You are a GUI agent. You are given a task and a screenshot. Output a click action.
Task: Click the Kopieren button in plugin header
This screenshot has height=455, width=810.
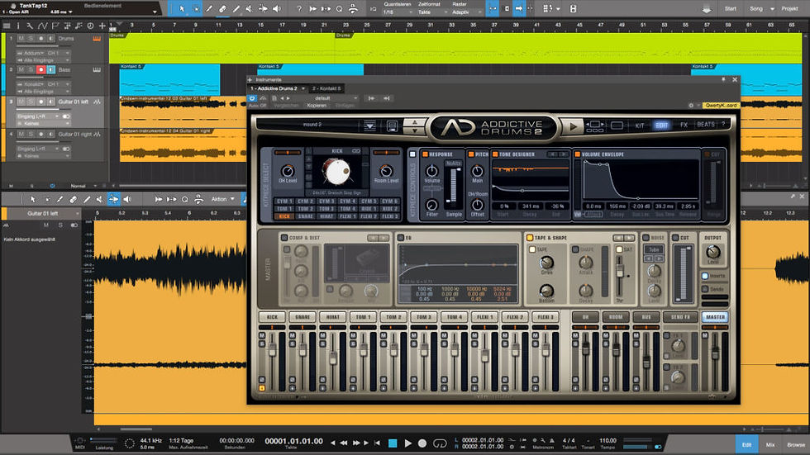pos(317,106)
